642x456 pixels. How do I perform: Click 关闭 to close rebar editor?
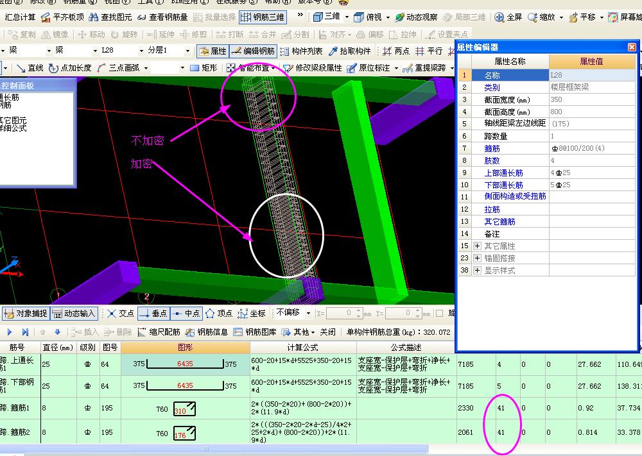pos(327,332)
